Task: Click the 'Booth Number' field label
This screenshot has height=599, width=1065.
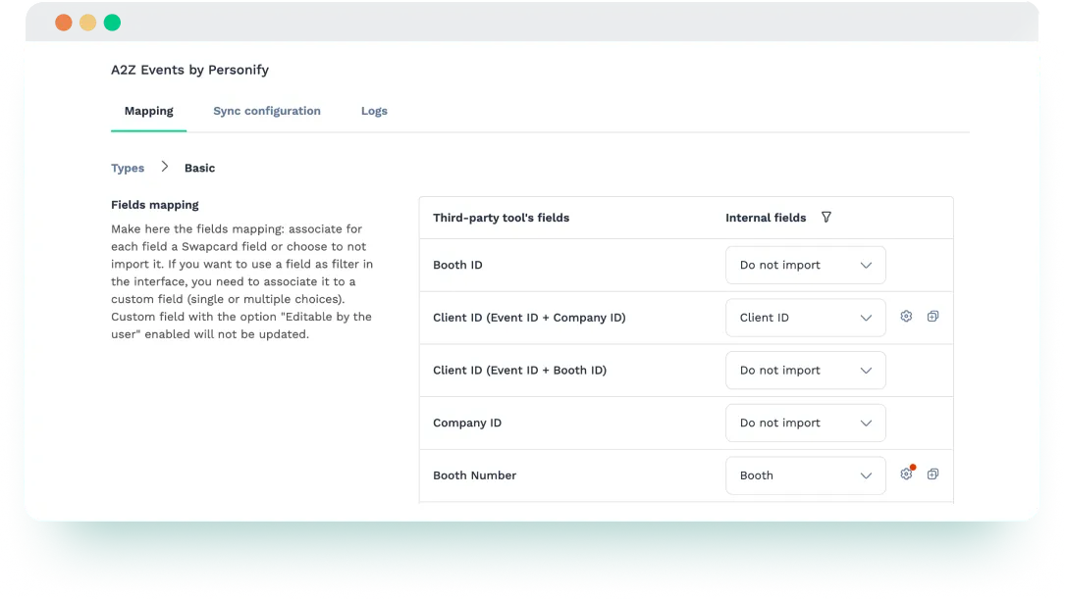Action: tap(475, 475)
